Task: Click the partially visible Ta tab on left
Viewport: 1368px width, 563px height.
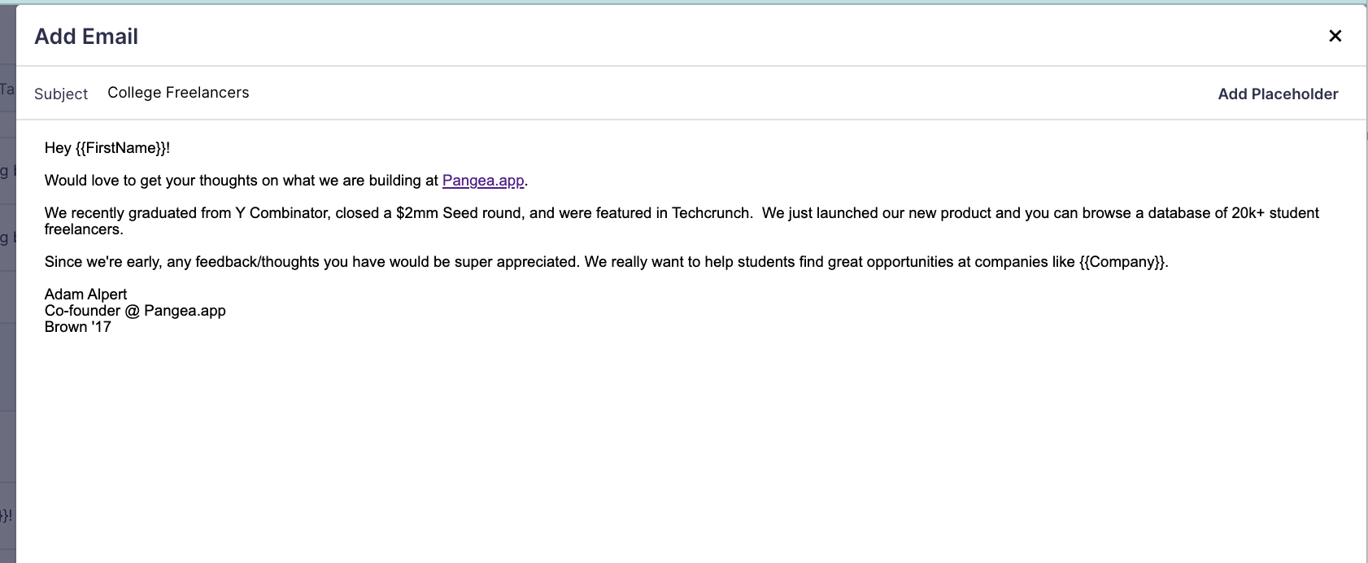Action: point(7,91)
